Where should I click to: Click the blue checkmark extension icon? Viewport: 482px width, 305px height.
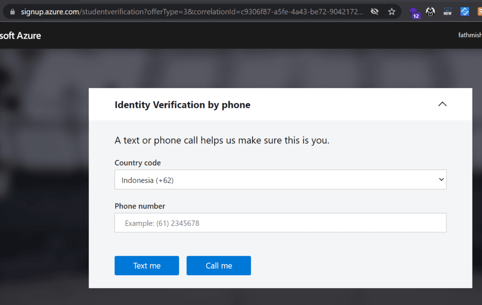(x=465, y=11)
